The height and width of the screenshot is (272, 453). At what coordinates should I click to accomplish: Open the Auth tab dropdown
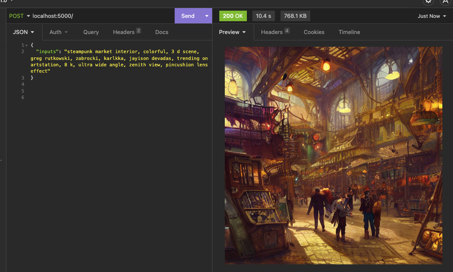tap(59, 32)
